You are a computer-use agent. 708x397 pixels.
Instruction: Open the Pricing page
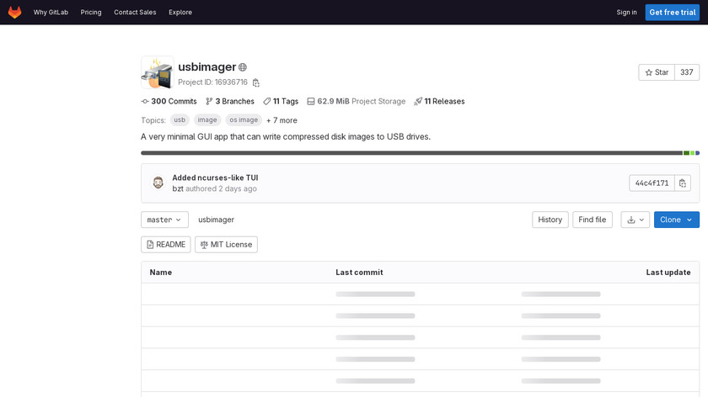[x=91, y=12]
